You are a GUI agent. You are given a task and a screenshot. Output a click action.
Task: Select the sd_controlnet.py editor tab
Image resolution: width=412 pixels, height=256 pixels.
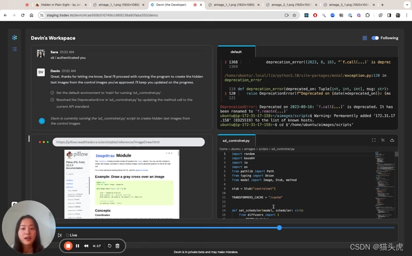coord(236,140)
